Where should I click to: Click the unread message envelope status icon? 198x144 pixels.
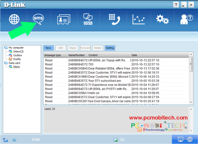tap(115, 140)
